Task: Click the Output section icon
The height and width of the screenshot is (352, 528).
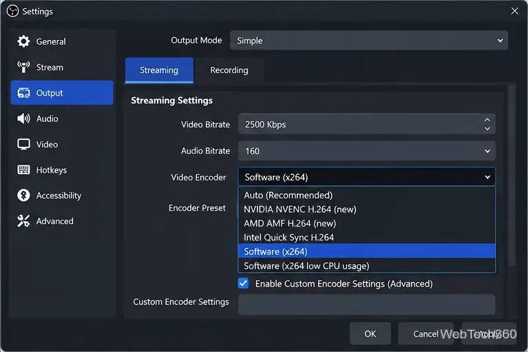Action: tap(23, 92)
